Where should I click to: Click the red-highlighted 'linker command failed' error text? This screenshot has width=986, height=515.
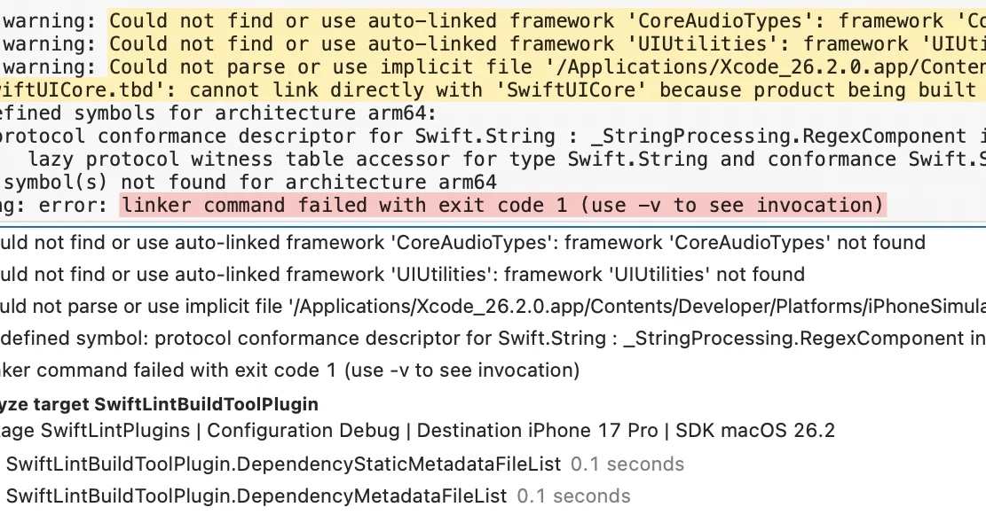coord(502,206)
